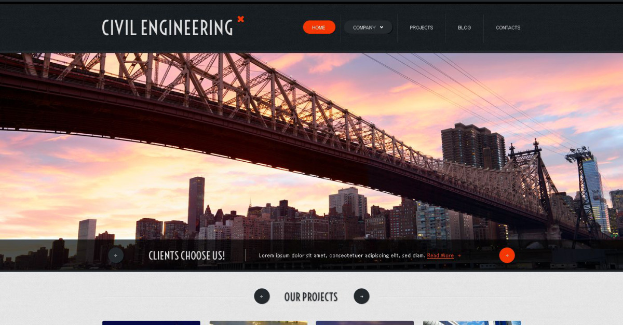Show next projects with the right arrow
The width and height of the screenshot is (623, 325).
361,296
